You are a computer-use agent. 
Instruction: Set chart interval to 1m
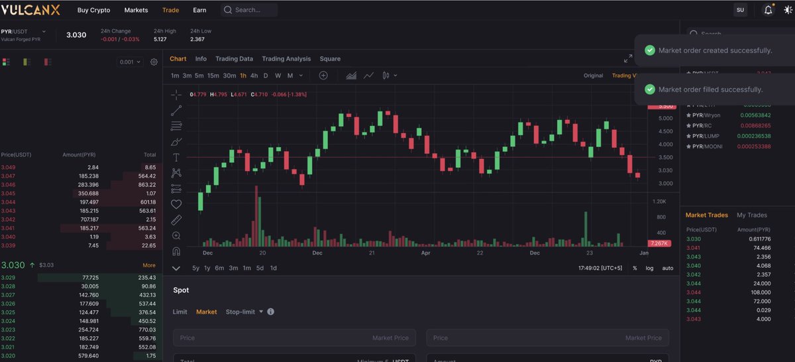point(175,76)
